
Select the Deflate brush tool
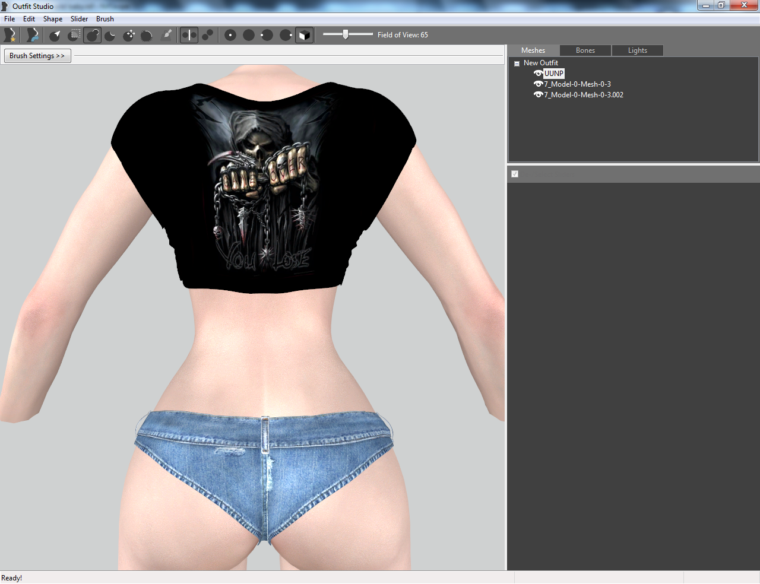[x=110, y=35]
